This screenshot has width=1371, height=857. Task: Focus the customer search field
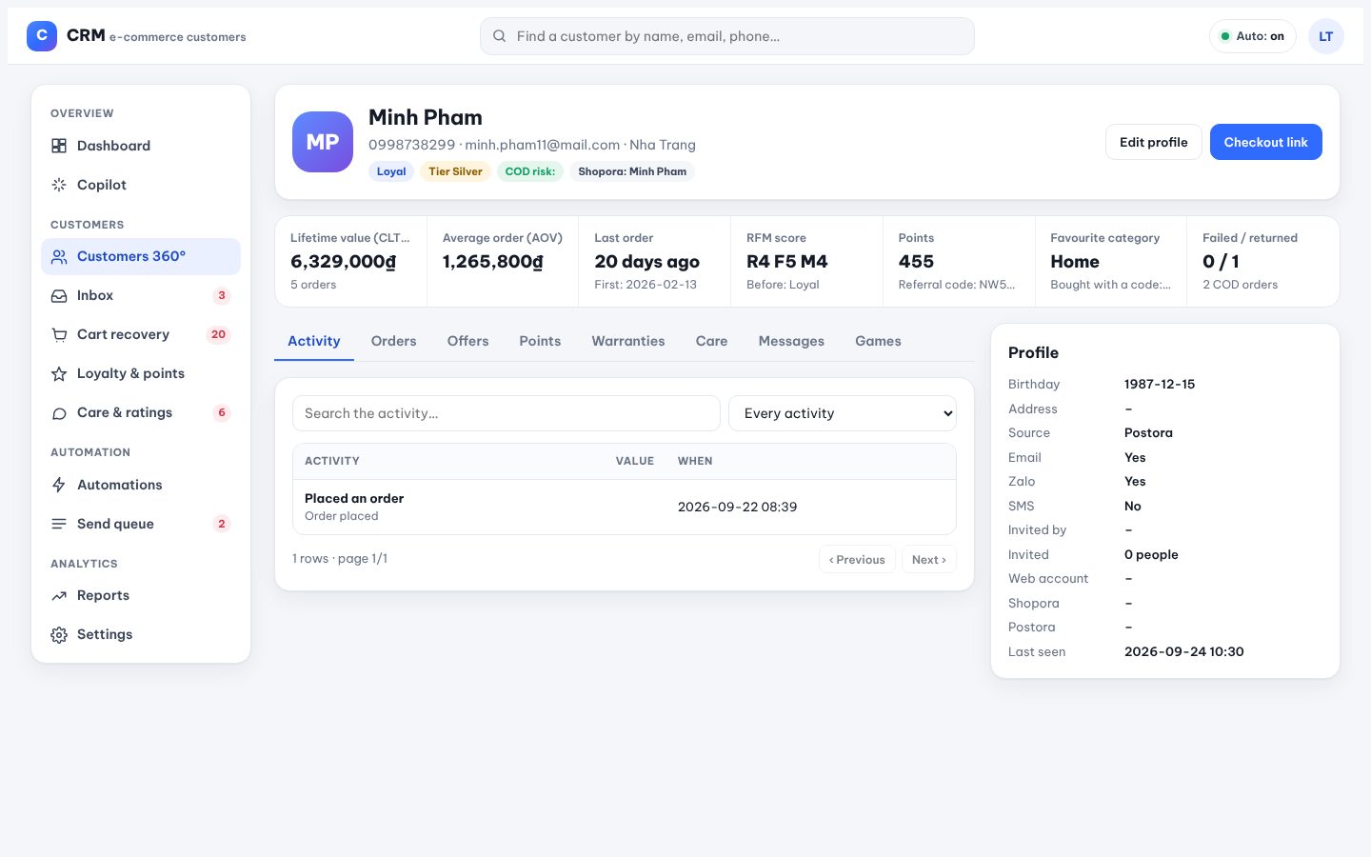727,36
